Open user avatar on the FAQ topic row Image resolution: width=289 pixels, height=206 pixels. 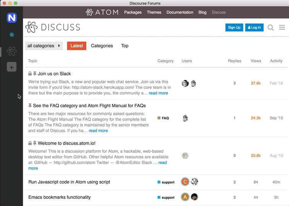[185, 118]
